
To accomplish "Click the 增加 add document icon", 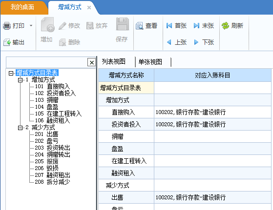I will pos(47,25).
